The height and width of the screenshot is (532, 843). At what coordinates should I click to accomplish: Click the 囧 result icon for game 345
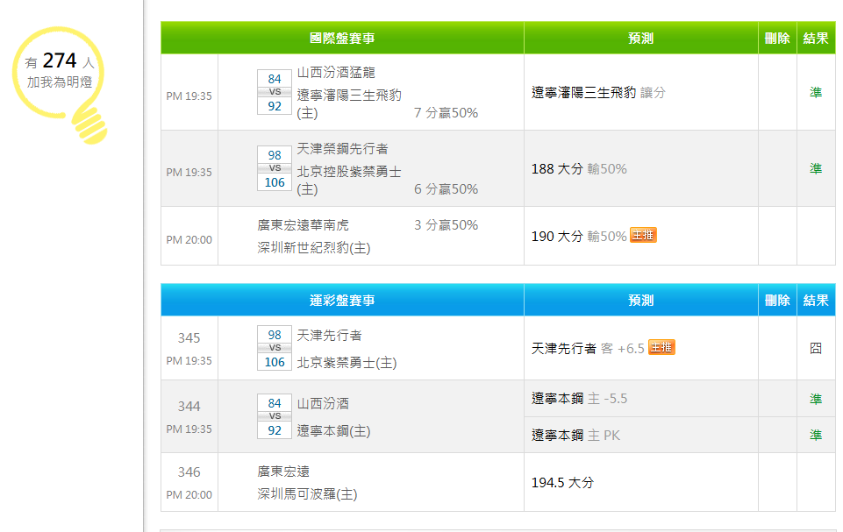click(816, 348)
